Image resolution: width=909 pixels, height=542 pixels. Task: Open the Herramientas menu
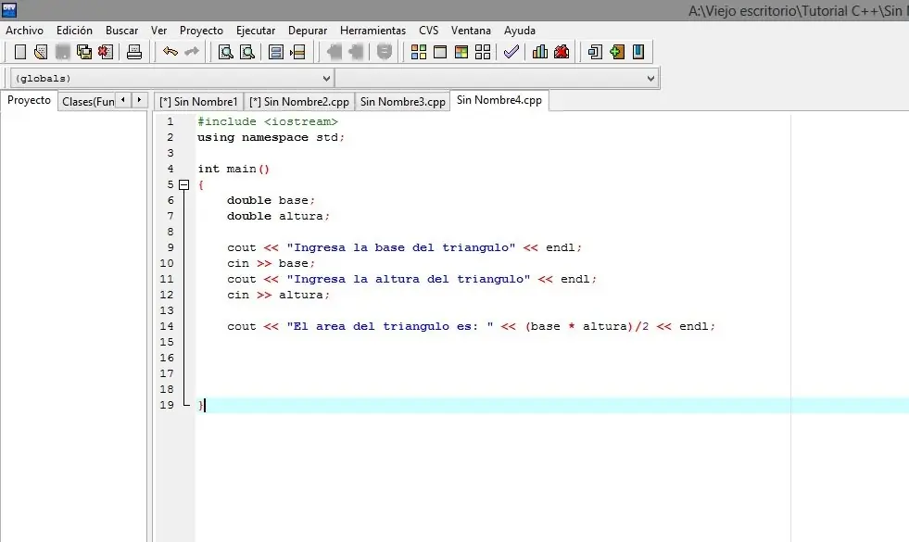[x=372, y=31]
